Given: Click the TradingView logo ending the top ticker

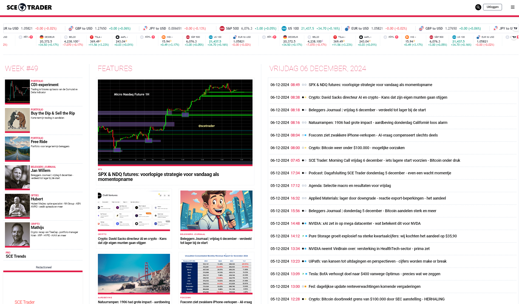Looking at the screenshot, I should pyautogui.click(x=515, y=28).
